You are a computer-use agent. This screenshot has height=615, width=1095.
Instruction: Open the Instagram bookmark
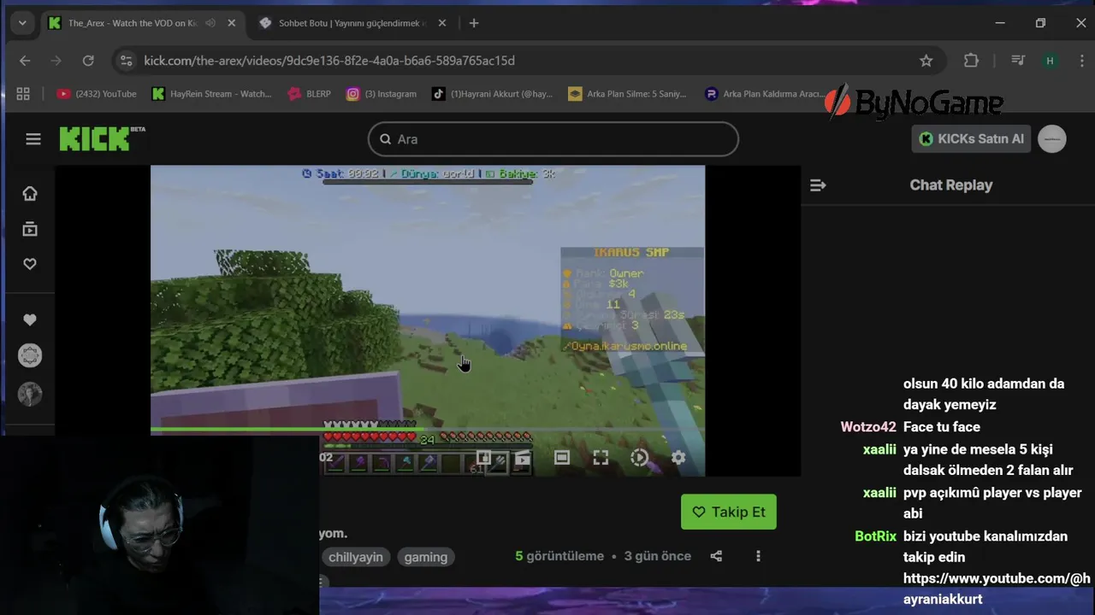pyautogui.click(x=382, y=94)
